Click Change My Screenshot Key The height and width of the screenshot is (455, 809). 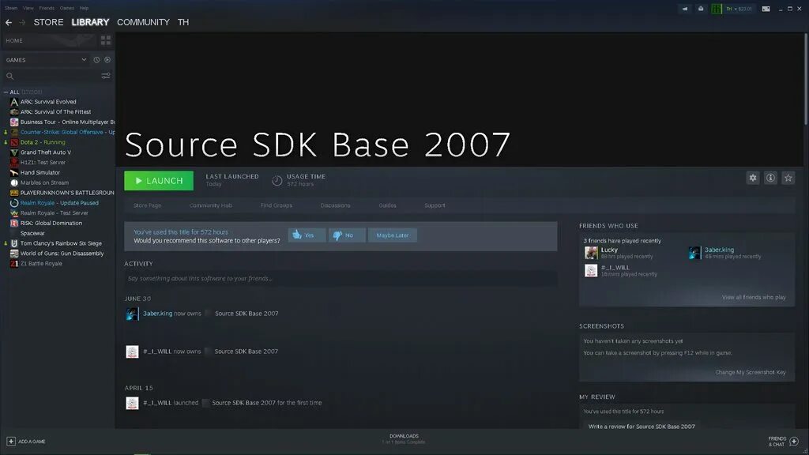click(751, 372)
